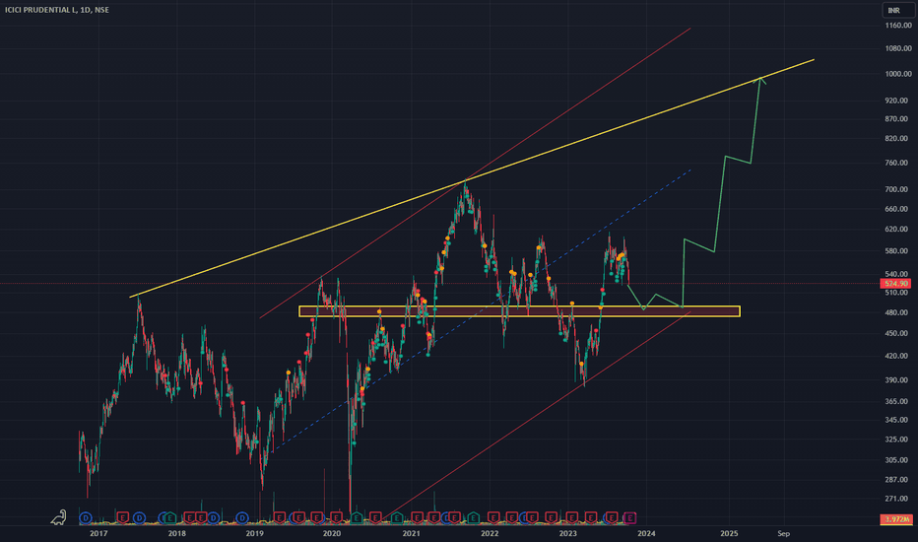Open the green earnings marker just before 2022
Image resolution: width=918 pixels, height=542 pixels.
(473, 518)
